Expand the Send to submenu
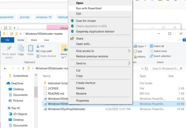 pos(100,63)
